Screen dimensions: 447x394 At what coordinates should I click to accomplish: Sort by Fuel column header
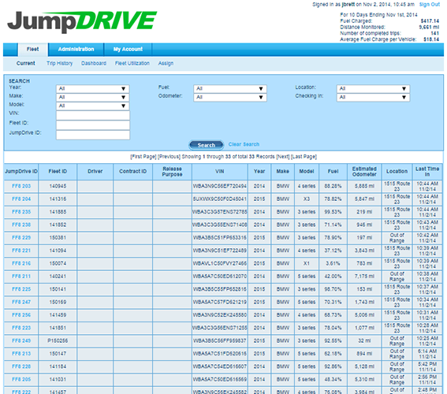coord(333,172)
